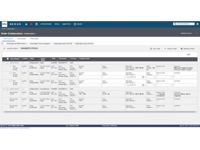The height and width of the screenshot is (150, 200).
Task: Open Reason Code dropdown for item S-100, first order
Action: (164, 77)
